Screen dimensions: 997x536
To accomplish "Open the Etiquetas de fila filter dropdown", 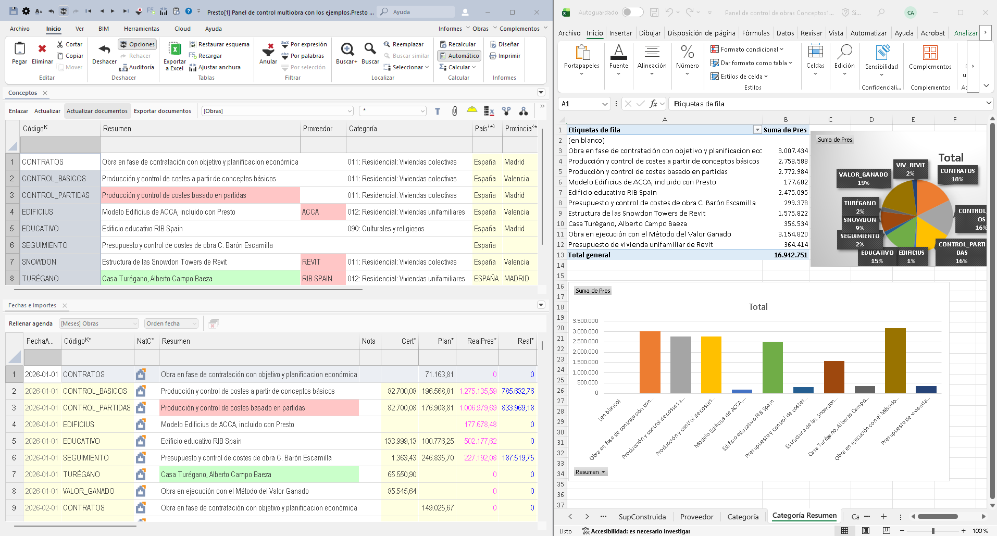I will coord(757,130).
